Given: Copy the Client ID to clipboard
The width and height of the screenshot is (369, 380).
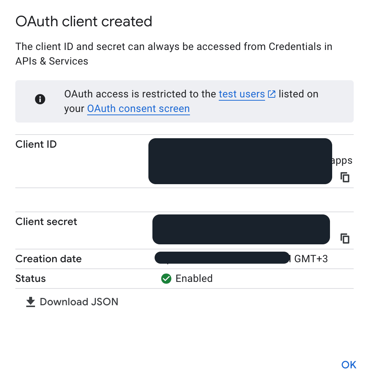Looking at the screenshot, I should click(x=345, y=177).
